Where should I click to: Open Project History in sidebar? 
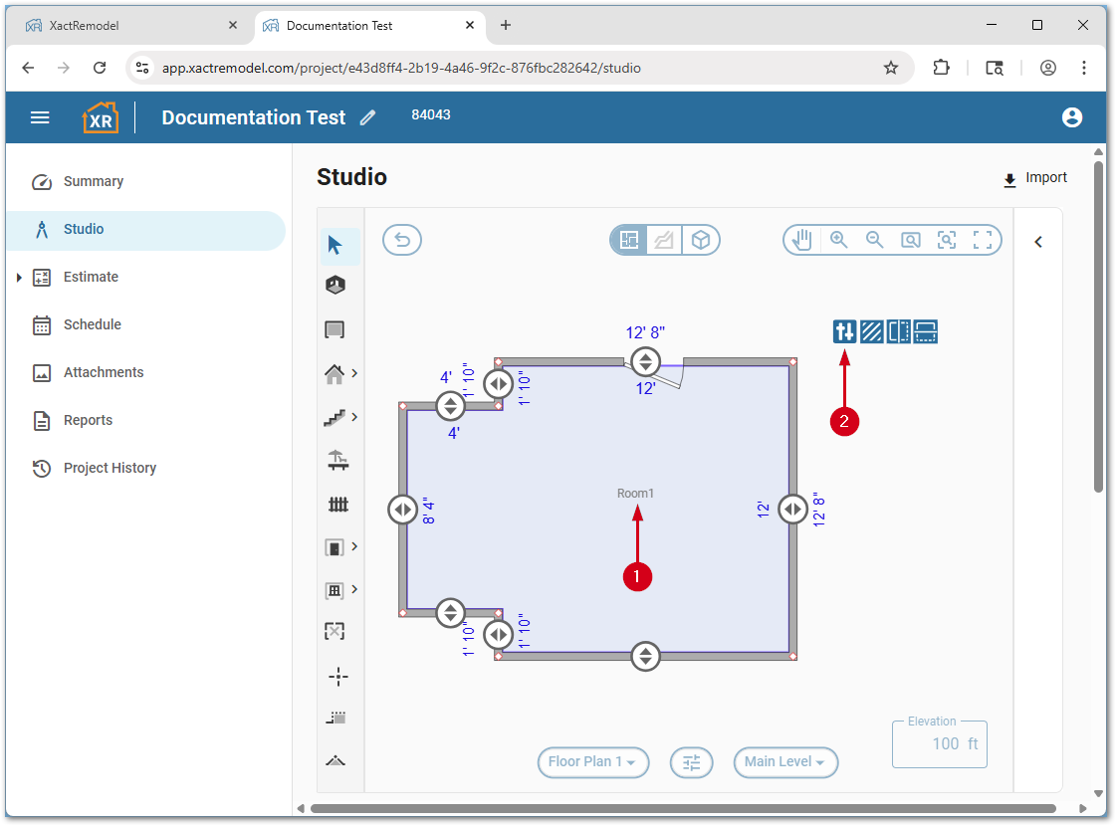(110, 468)
